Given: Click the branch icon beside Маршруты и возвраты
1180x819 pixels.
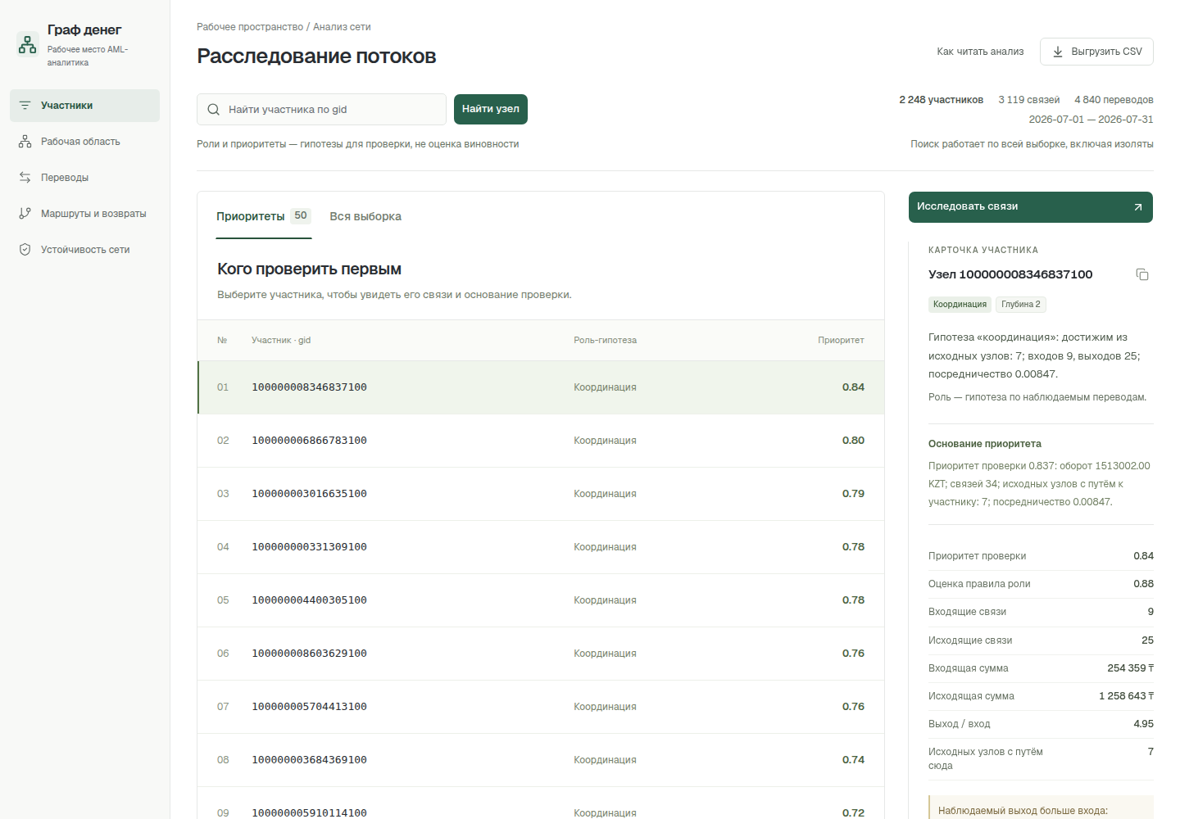Looking at the screenshot, I should tap(25, 214).
